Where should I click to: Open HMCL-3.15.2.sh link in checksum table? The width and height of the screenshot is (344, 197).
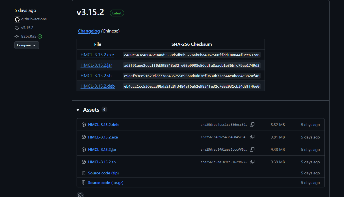pos(96,76)
